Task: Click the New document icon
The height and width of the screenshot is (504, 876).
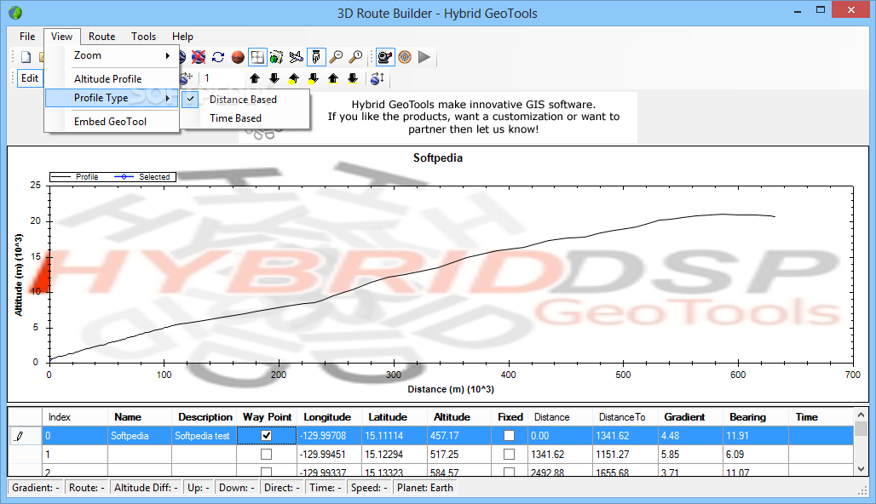Action: click(x=26, y=57)
